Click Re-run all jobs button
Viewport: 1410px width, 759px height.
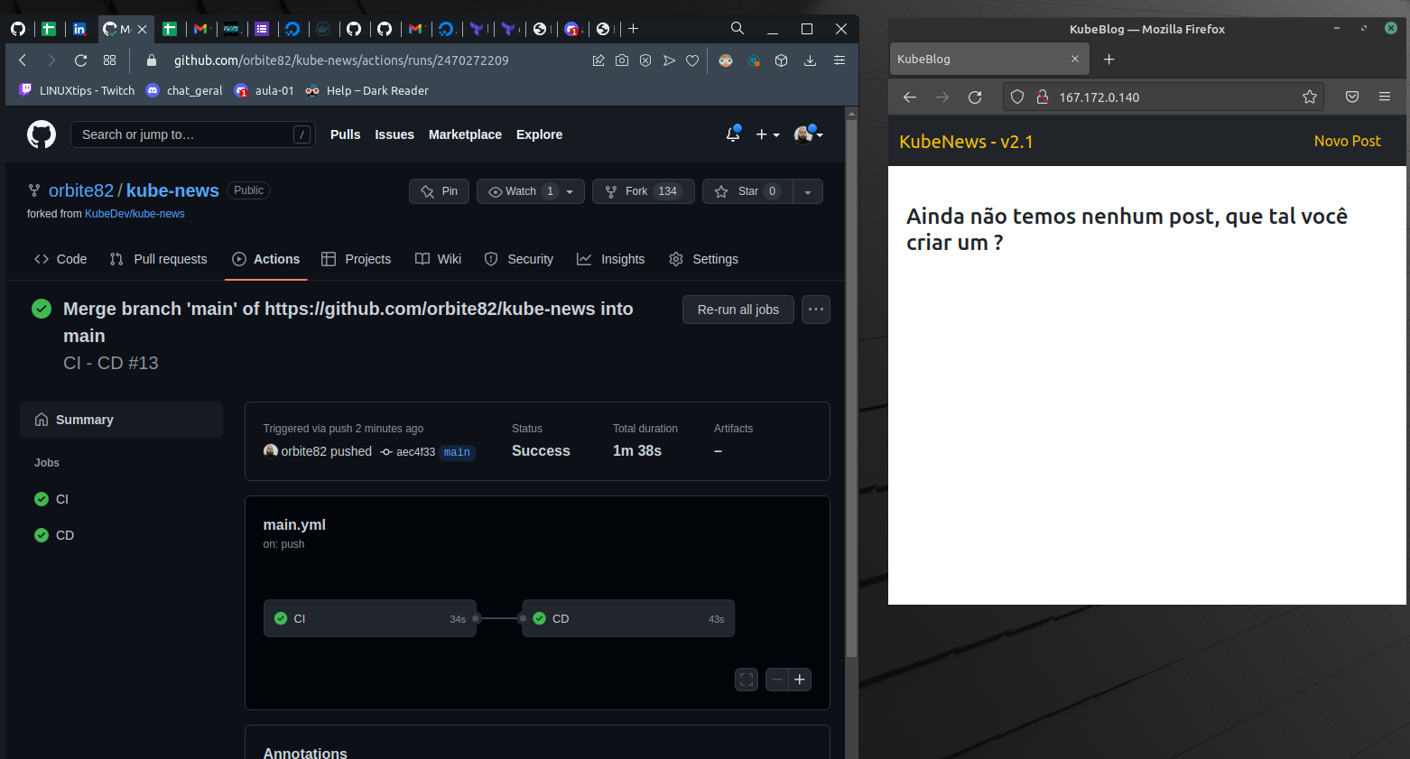pos(738,310)
